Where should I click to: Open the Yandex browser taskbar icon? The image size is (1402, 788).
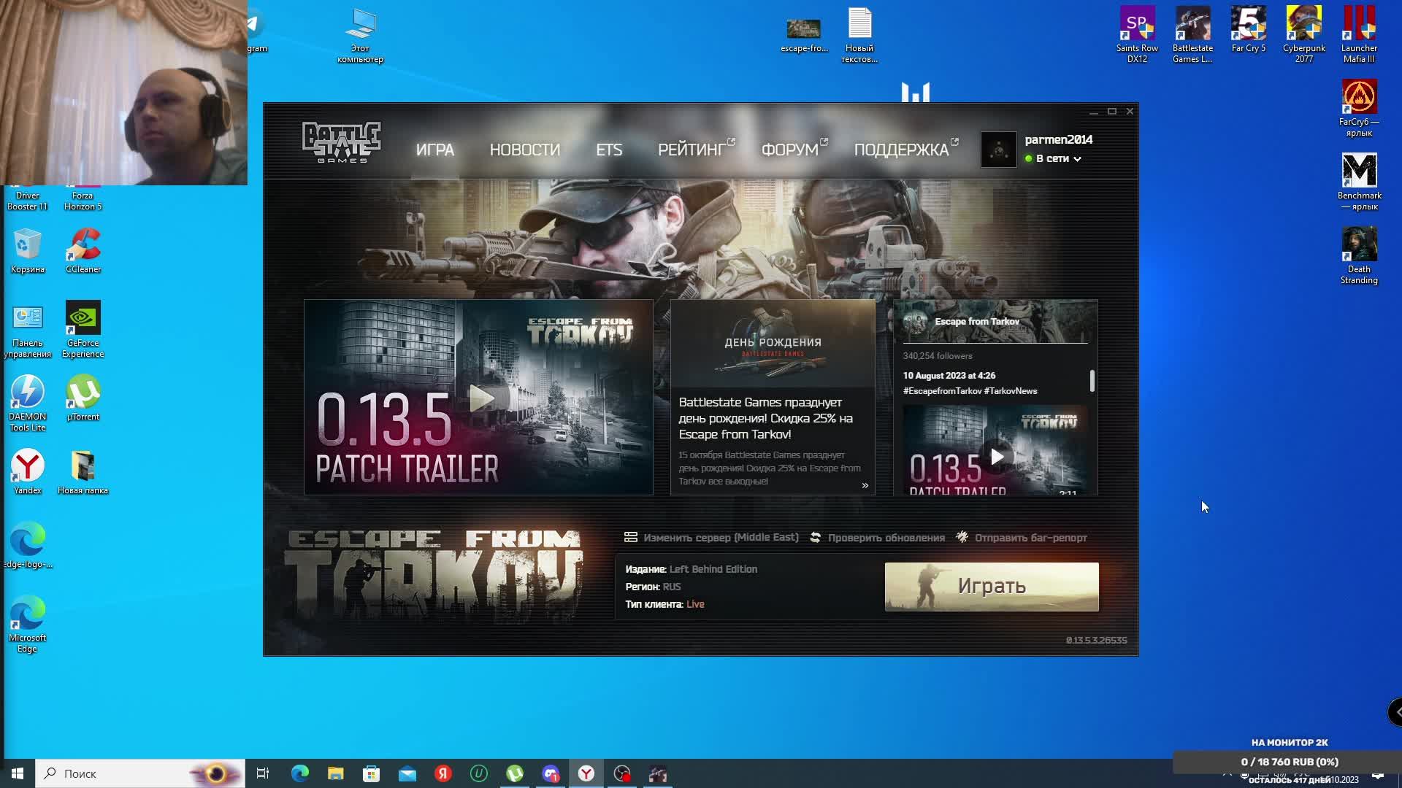586,773
